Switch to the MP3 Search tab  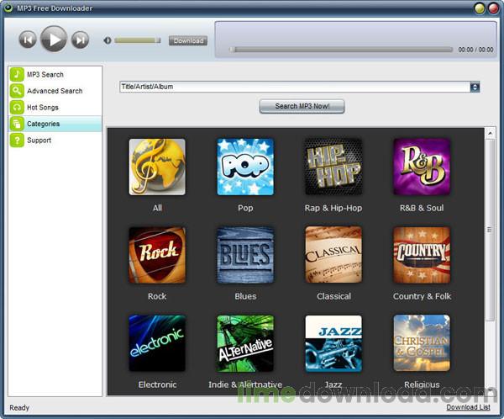45,75
